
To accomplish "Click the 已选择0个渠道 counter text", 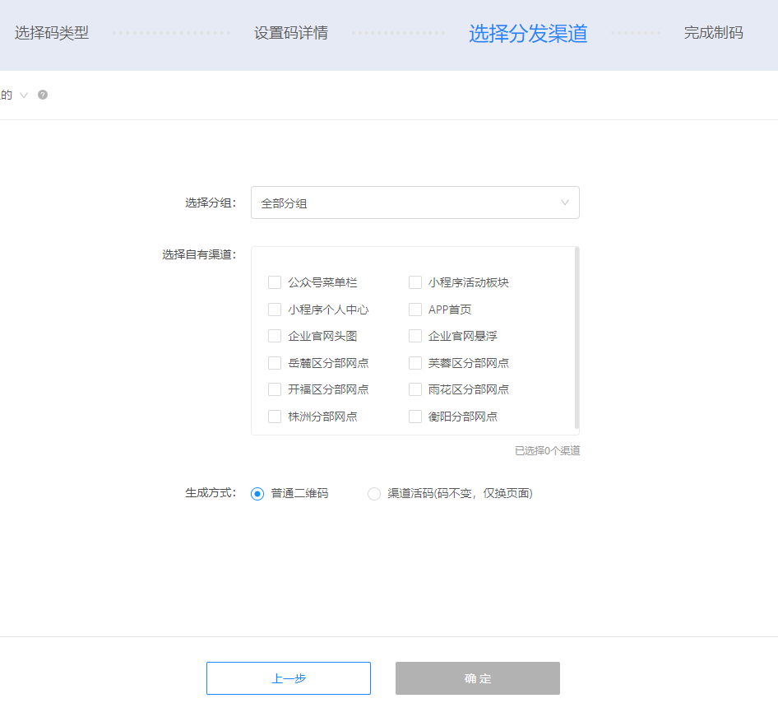I will point(547,450).
